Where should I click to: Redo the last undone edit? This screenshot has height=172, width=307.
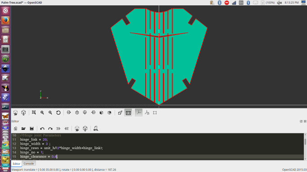pos(50,129)
